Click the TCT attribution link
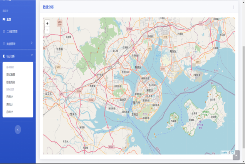The height and width of the screenshot is (164, 245). coord(233,152)
